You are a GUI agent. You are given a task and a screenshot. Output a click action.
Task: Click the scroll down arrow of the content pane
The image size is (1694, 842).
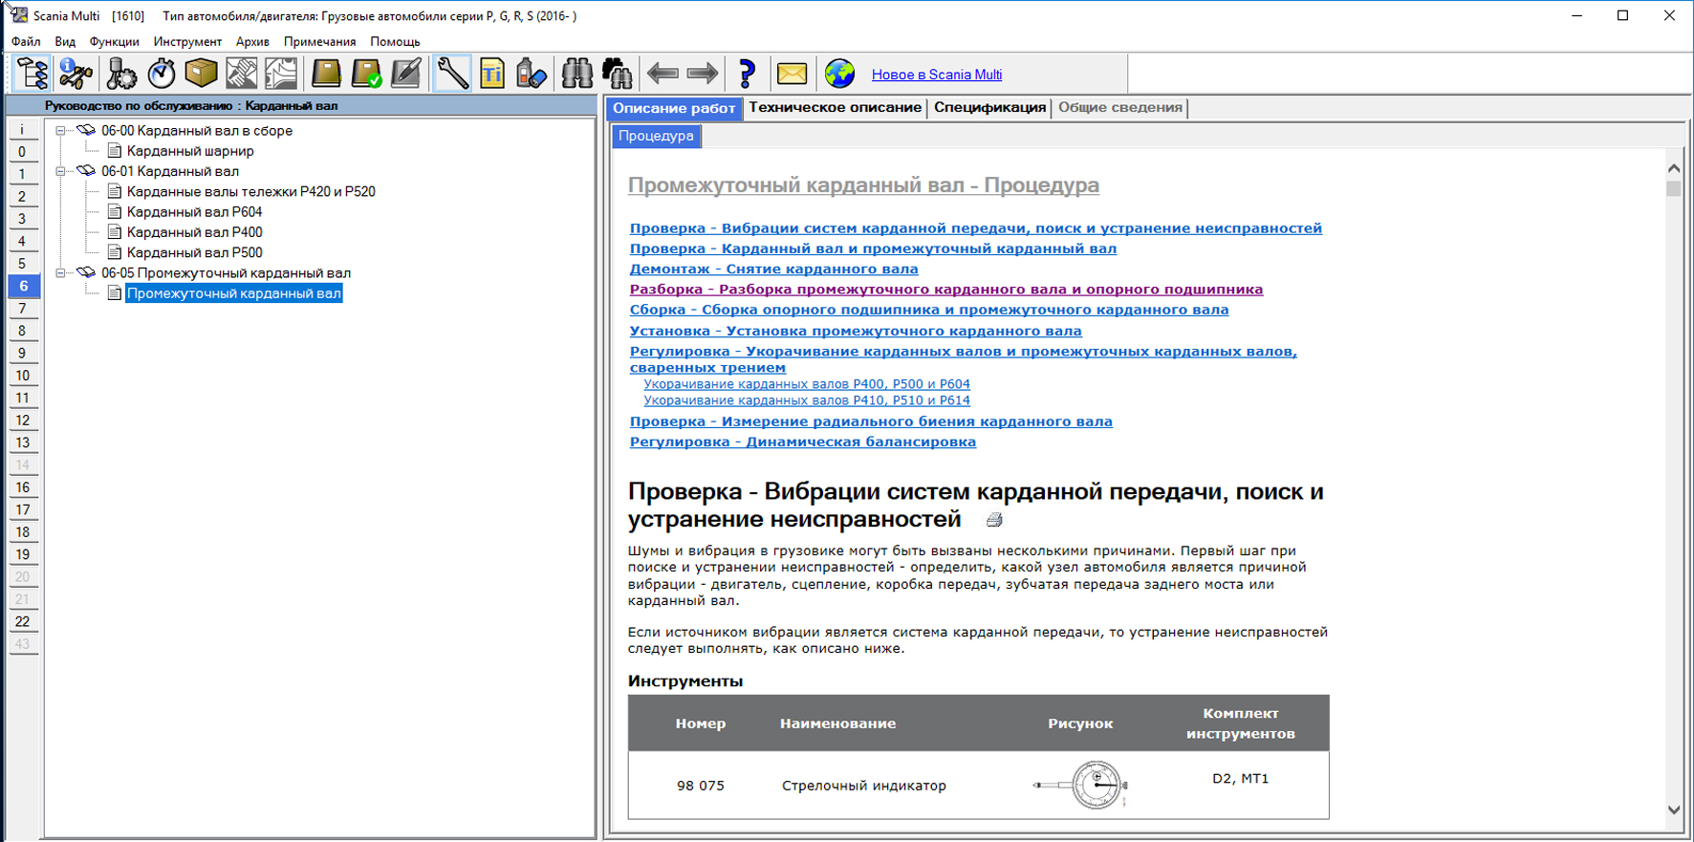tap(1673, 810)
